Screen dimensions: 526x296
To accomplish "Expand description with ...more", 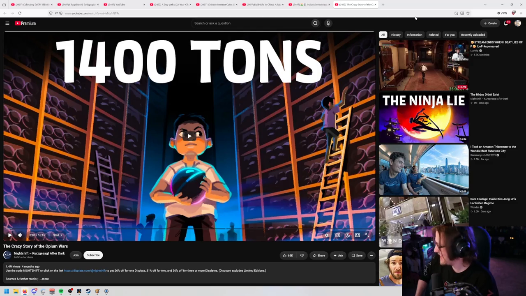I will (44, 279).
